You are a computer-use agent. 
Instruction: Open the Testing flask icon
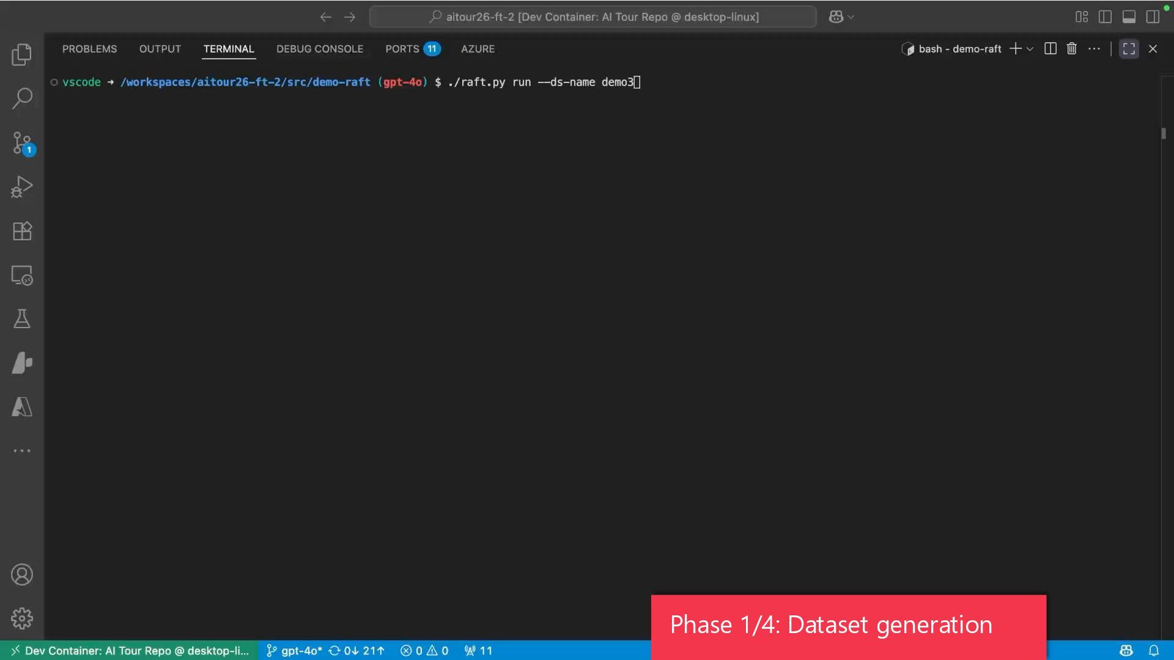tap(22, 319)
